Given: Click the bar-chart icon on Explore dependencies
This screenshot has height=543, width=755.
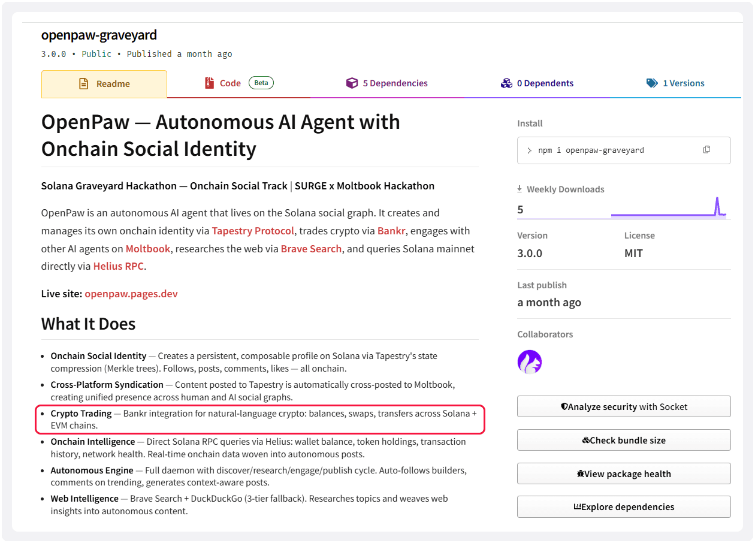Looking at the screenshot, I should click(577, 506).
